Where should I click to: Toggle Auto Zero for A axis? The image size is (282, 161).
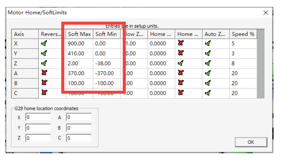(208, 73)
